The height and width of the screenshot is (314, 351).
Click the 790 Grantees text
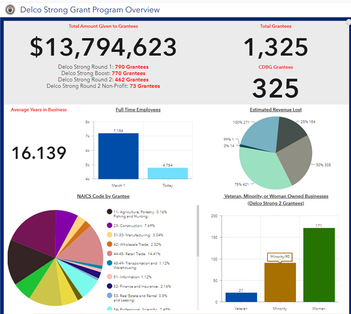(132, 67)
